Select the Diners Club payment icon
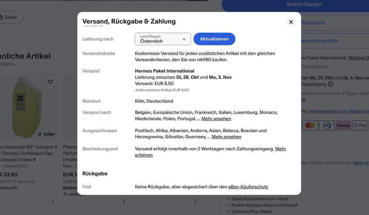Viewport: 369px width, 215px height. point(327,125)
